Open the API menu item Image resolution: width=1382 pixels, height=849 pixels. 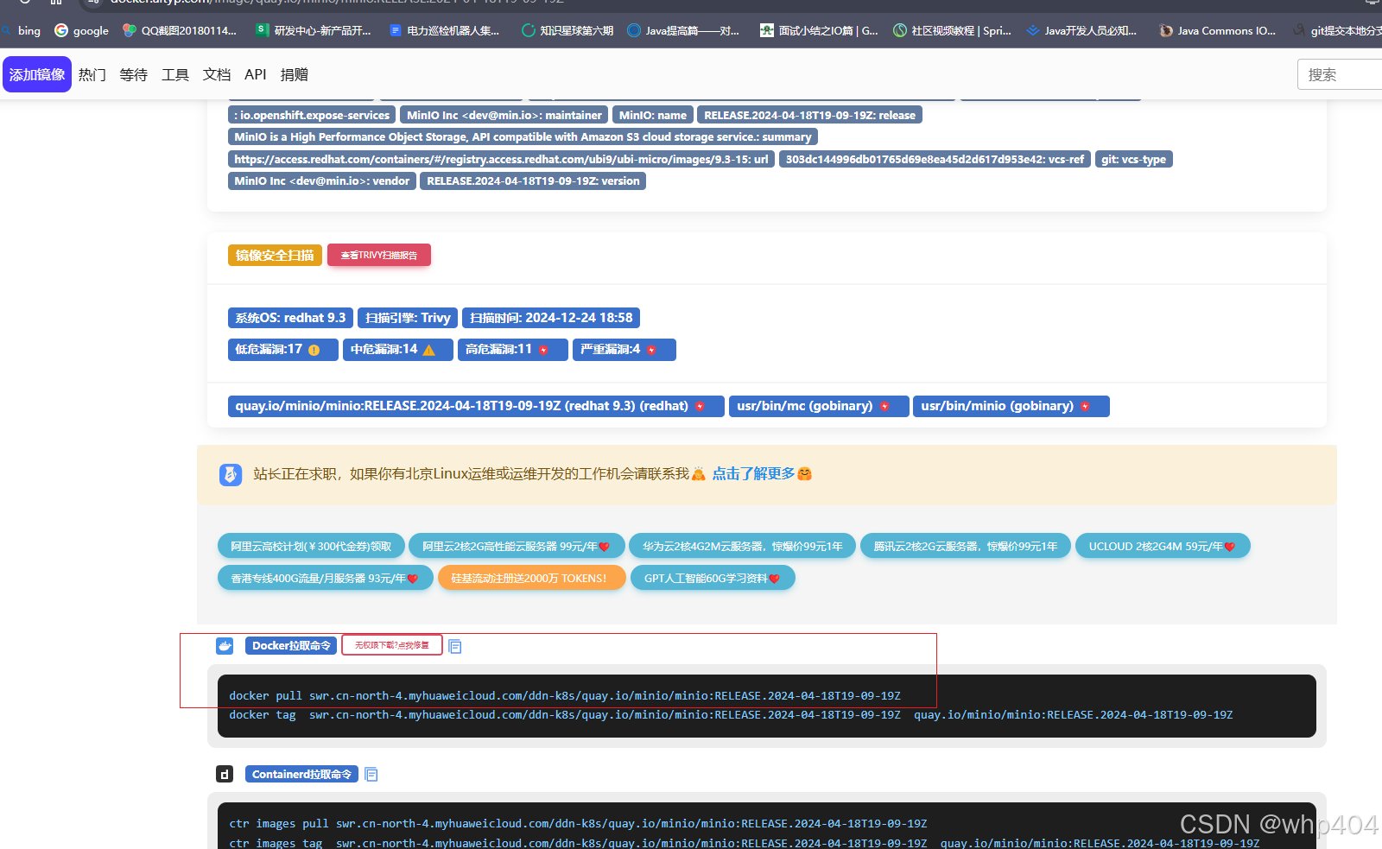point(256,74)
